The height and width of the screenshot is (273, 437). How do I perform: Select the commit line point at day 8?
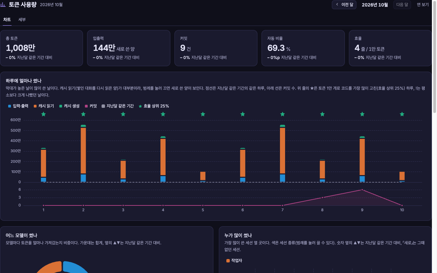tap(322, 198)
